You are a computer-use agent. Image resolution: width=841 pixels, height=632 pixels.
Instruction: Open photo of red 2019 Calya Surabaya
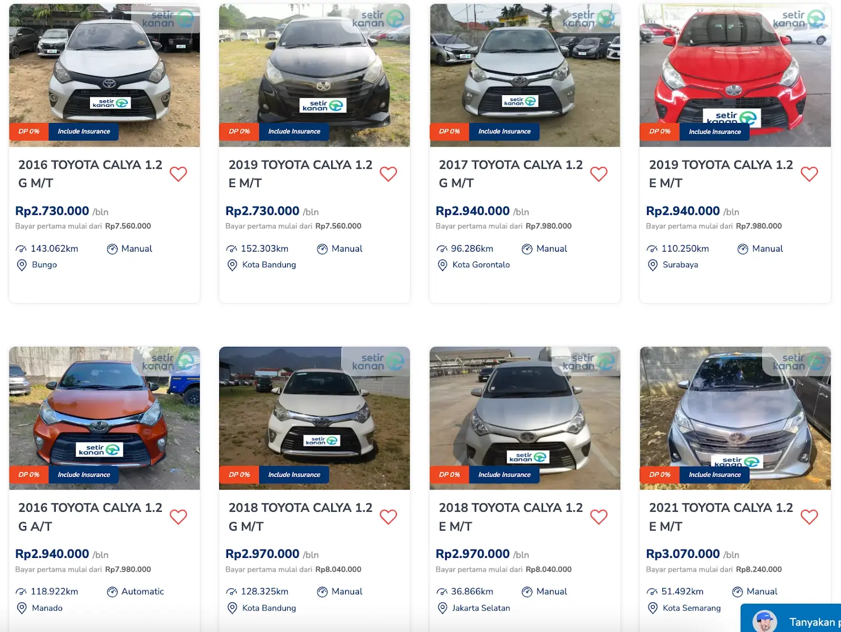click(735, 75)
